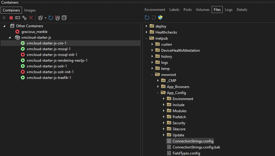Open the Logs tab
The height and width of the screenshot is (156, 275).
point(229,10)
